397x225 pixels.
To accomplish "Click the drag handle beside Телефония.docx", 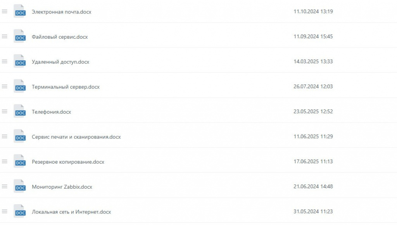I will [5, 111].
